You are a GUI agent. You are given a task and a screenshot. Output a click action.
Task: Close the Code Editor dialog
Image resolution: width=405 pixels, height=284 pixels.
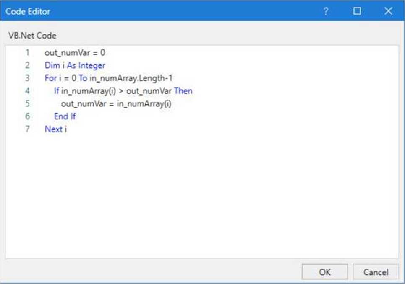(x=388, y=11)
